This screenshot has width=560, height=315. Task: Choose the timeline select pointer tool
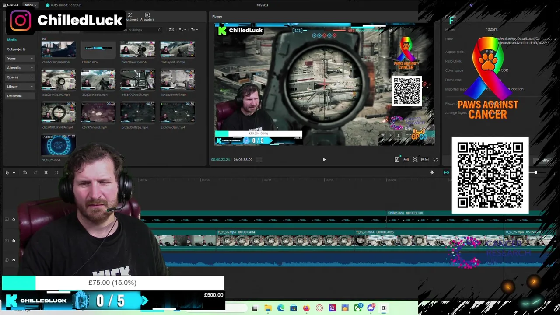click(x=7, y=172)
